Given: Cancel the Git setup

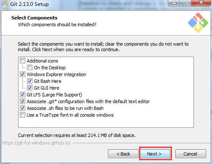Looking at the screenshot, I should pos(191,154).
